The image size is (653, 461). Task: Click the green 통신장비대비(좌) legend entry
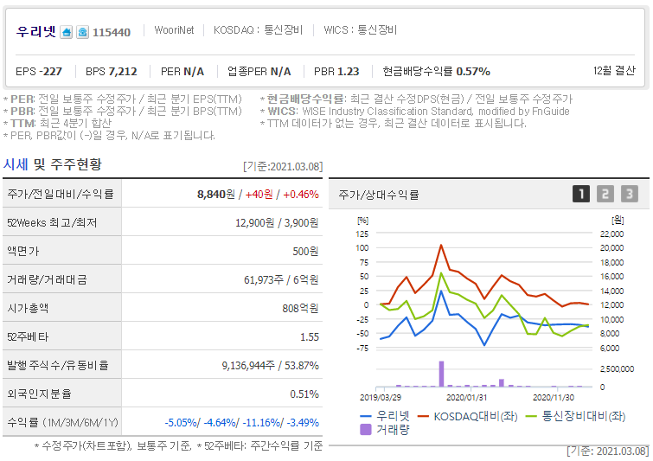point(575,416)
